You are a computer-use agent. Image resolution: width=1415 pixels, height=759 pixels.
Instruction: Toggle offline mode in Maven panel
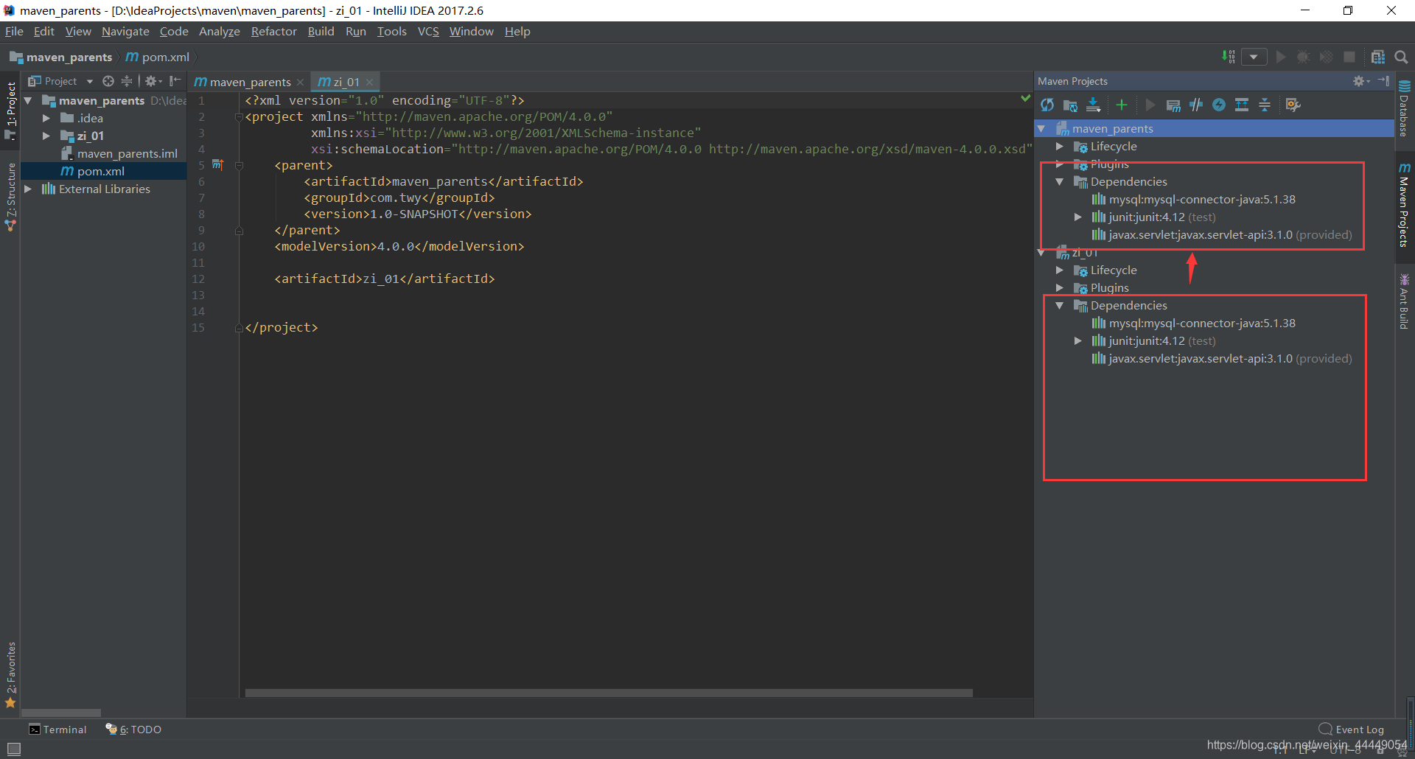tap(1196, 105)
